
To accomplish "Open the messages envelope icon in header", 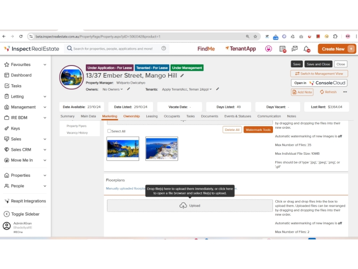I will 294,49.
